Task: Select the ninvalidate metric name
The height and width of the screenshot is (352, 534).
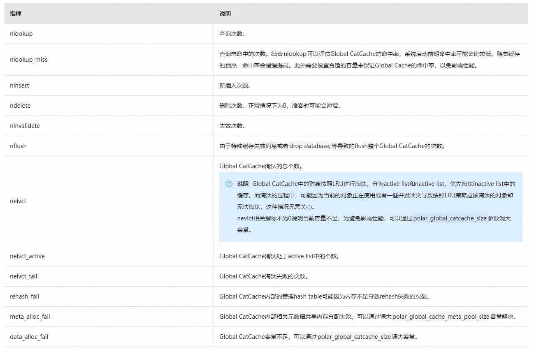Action: pyautogui.click(x=25, y=126)
